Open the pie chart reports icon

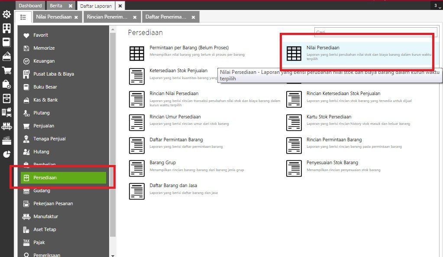click(x=6, y=154)
